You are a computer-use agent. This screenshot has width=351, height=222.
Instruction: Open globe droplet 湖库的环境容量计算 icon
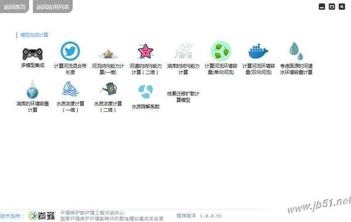coord(33,89)
